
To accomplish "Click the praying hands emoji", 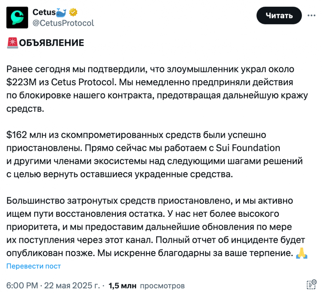I will 302,253.
